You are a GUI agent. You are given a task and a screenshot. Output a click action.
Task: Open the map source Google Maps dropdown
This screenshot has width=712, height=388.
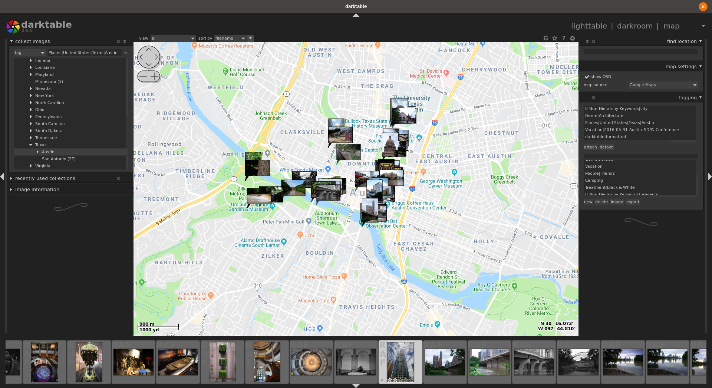click(x=663, y=85)
